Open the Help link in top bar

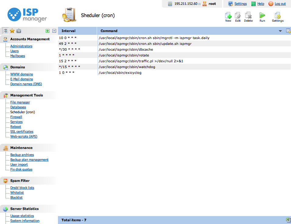pos(260,4)
